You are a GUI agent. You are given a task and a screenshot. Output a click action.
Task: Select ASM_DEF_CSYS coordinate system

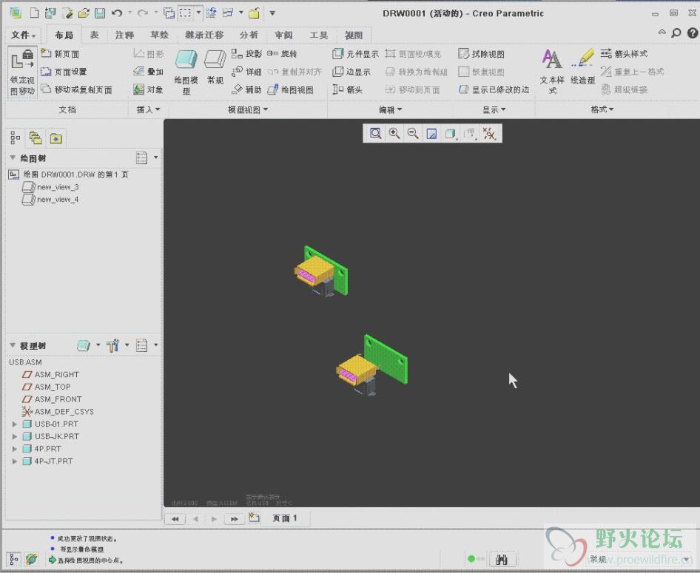tap(58, 412)
